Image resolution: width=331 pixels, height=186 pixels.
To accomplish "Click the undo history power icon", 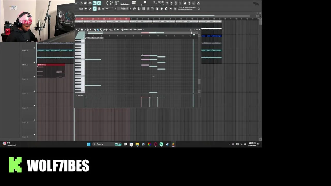I will 167,3.
